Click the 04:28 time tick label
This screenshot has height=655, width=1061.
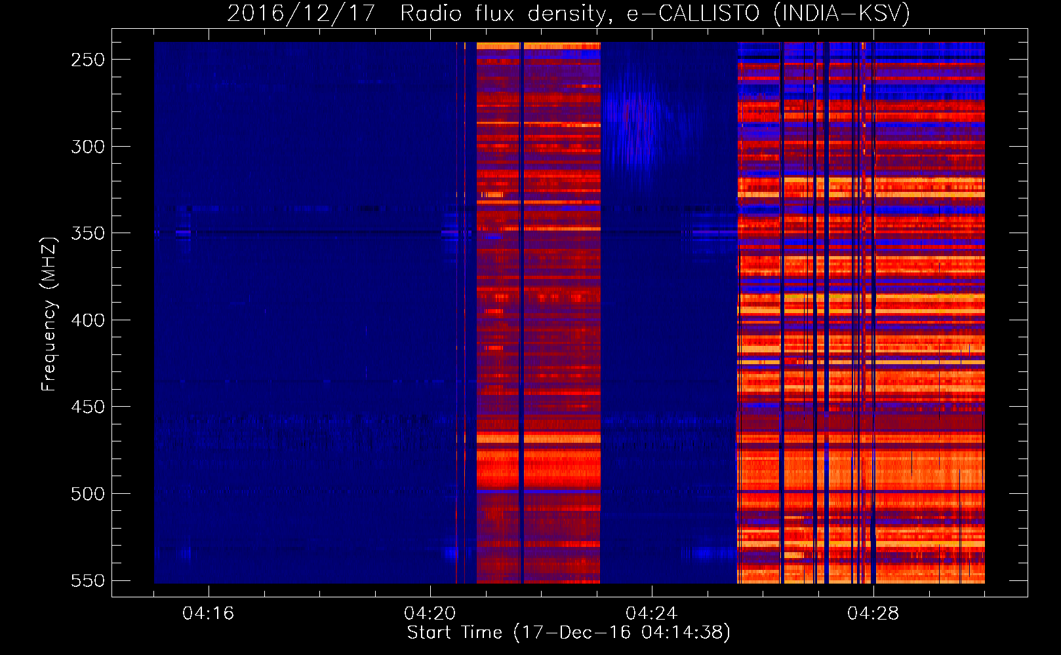coord(873,614)
